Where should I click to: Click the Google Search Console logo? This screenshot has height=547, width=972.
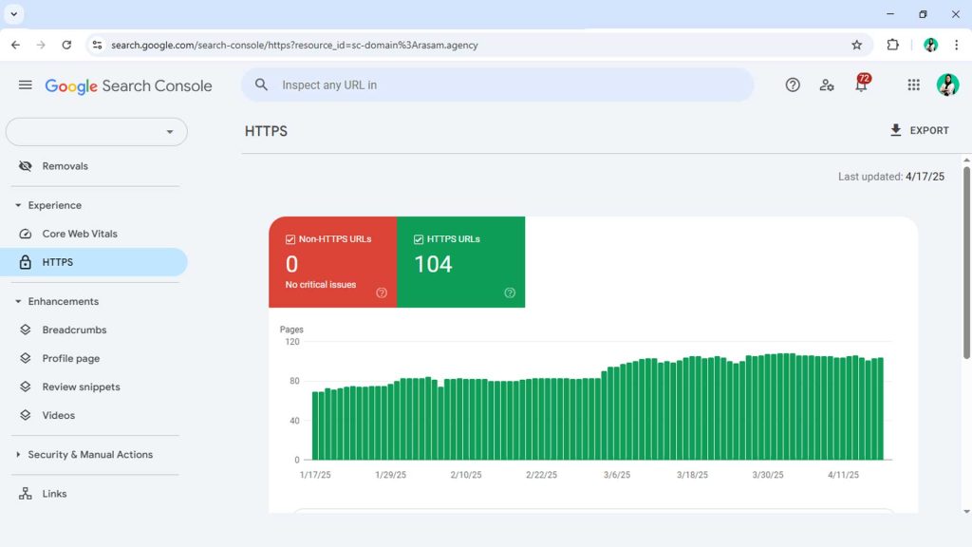tap(128, 85)
